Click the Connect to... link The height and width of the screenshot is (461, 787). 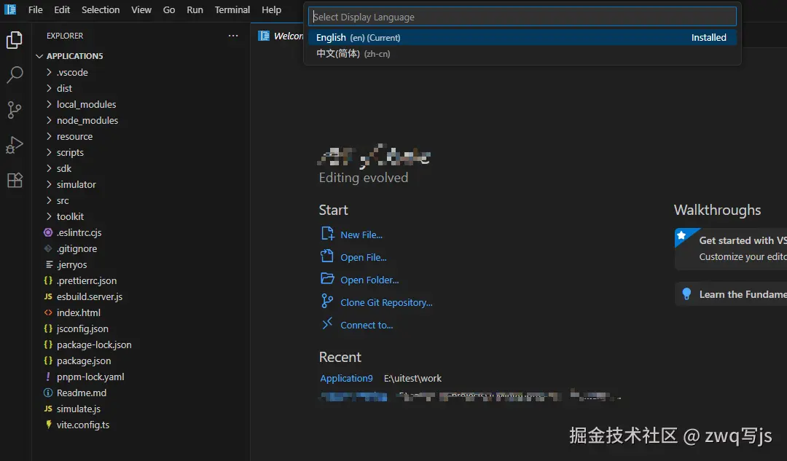click(367, 325)
